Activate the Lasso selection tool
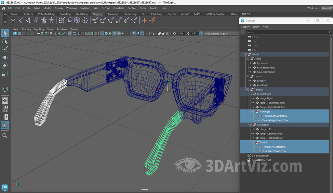This screenshot has width=333, height=193. click(5, 41)
